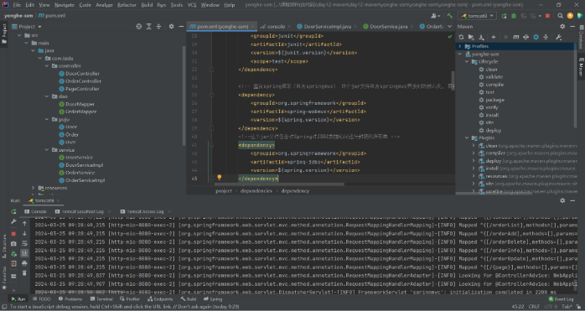The width and height of the screenshot is (585, 311).
Task: Open Maven Settings wrench icon
Action: click(x=558, y=37)
